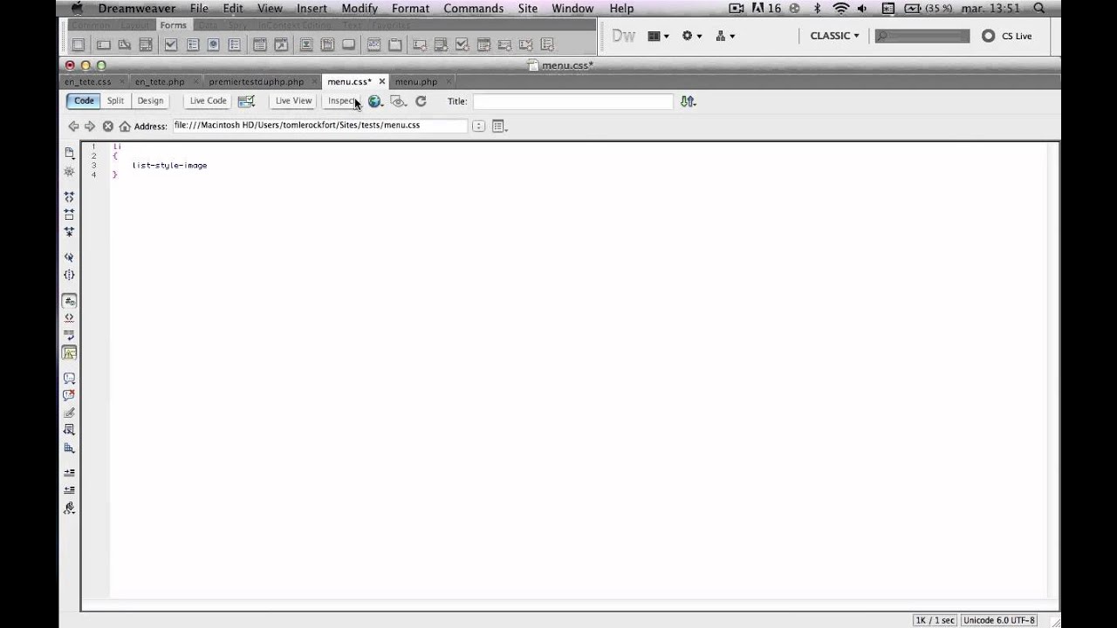Insert a Spry Validation Checkbox

click(462, 44)
